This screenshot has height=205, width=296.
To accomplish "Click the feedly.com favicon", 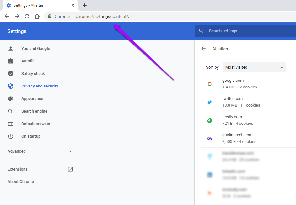I will pyautogui.click(x=210, y=120).
